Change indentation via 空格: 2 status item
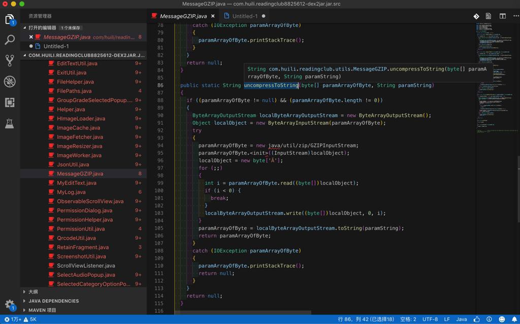The image size is (520, 324). click(x=408, y=319)
